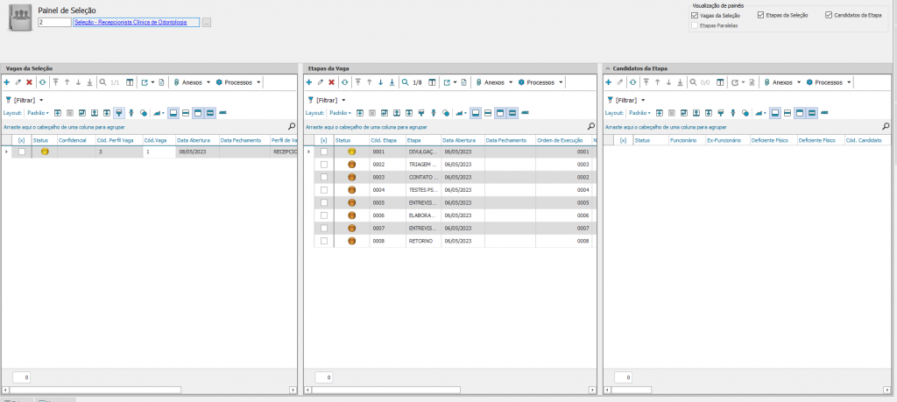This screenshot has height=402, width=897.
Task: Click the filter funnel icon in Candidatos da Etapa
Action: pos(610,100)
